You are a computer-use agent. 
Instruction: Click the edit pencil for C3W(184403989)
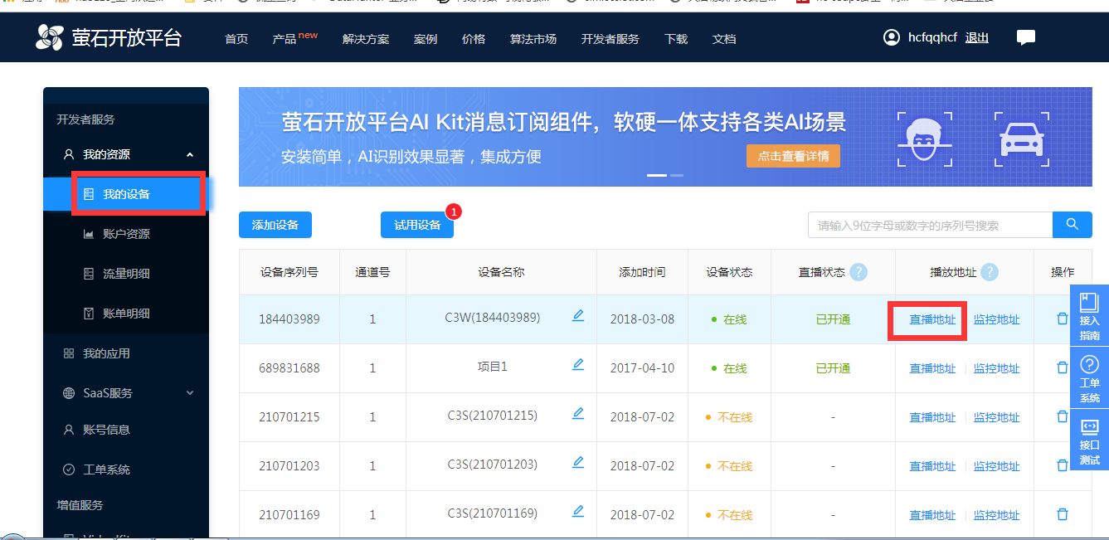pyautogui.click(x=578, y=316)
